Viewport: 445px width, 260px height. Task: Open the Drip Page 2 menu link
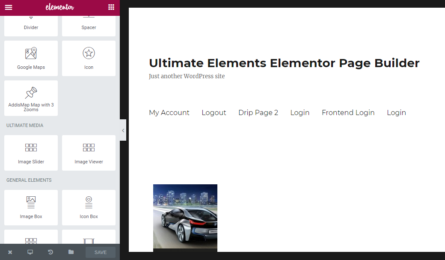point(258,112)
